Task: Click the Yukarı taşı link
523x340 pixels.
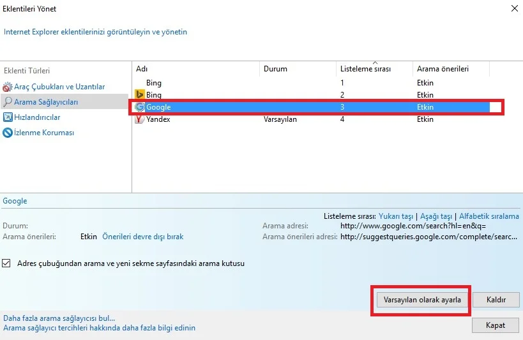Action: [396, 216]
